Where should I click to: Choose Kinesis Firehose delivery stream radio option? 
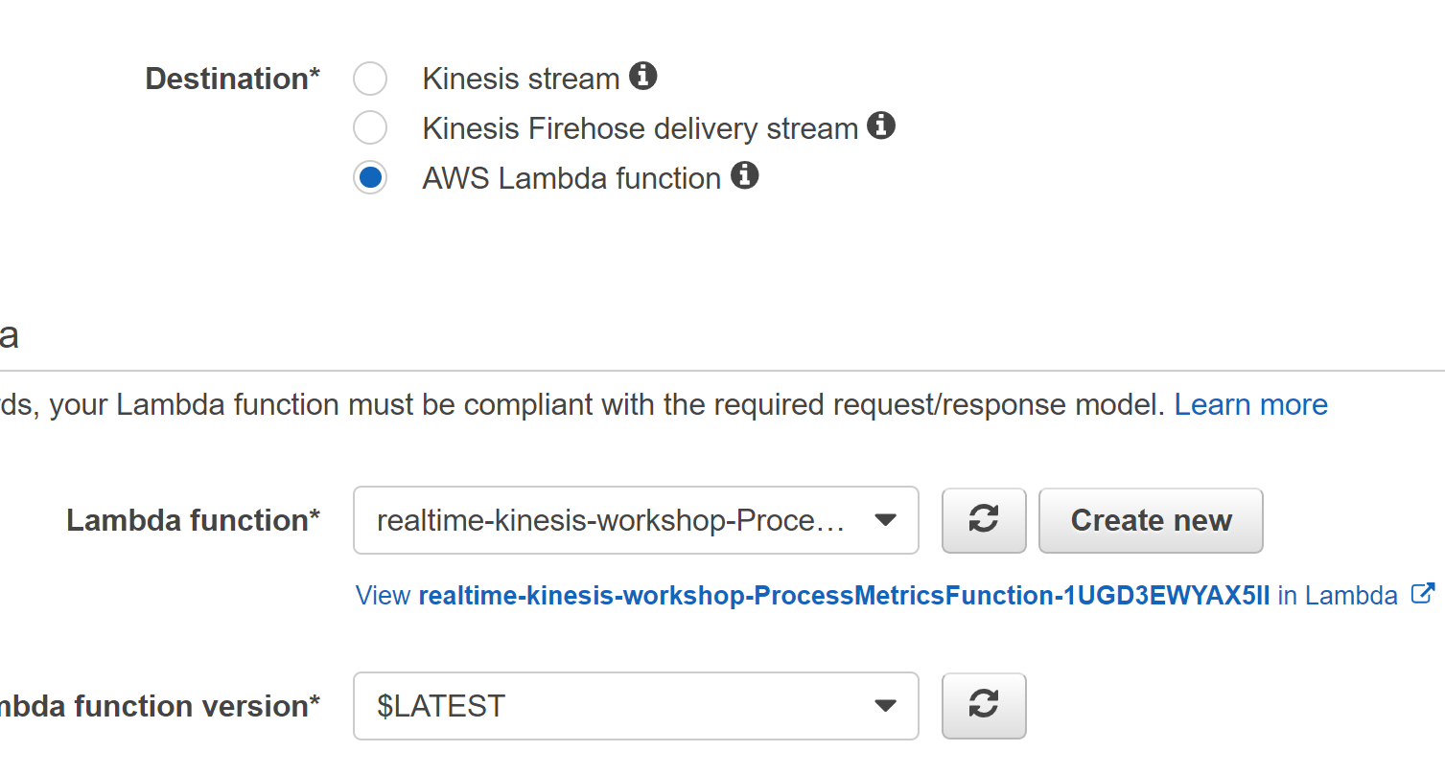[370, 128]
